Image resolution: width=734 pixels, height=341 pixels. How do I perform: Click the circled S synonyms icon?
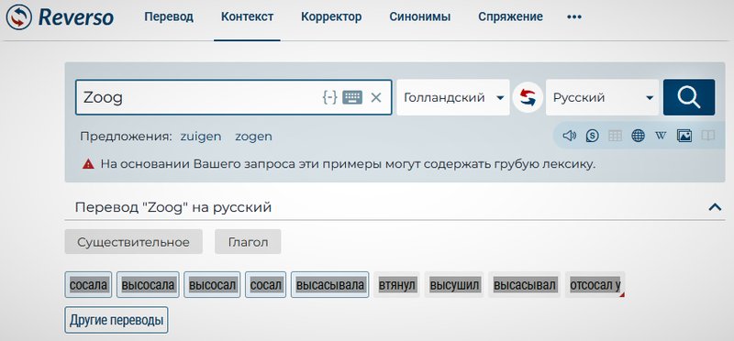[592, 136]
